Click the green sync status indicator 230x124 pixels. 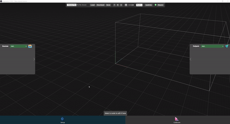click(156, 5)
